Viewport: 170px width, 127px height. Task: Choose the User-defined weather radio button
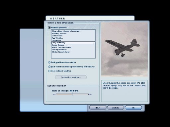49,71
